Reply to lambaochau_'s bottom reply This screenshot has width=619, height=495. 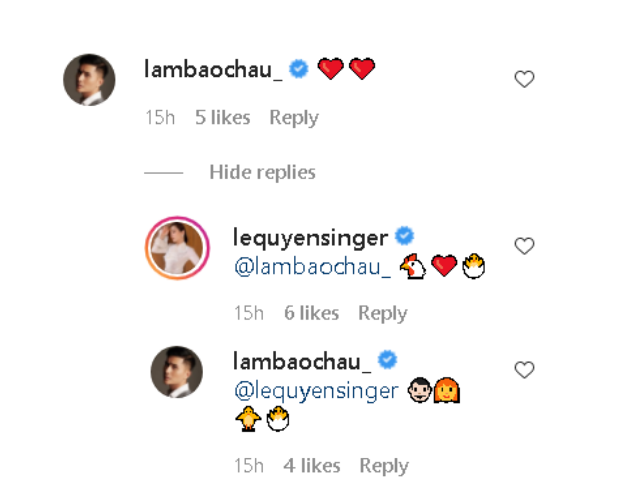[384, 466]
